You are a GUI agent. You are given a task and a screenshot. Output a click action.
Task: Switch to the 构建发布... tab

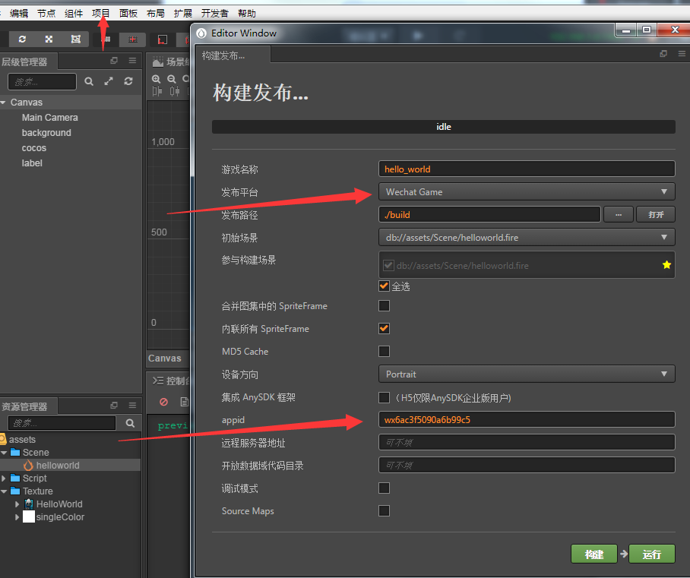233,55
